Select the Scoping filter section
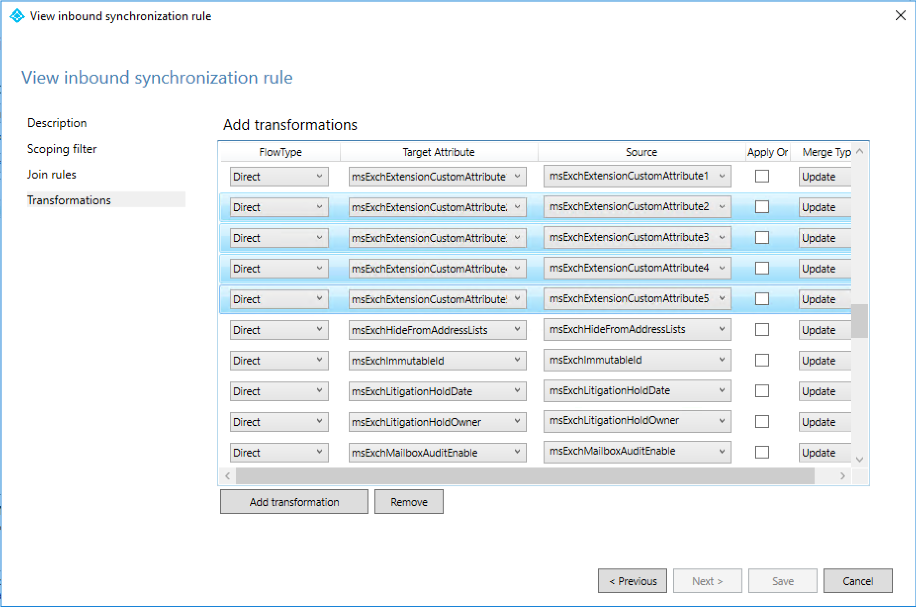This screenshot has width=916, height=607. pos(62,148)
